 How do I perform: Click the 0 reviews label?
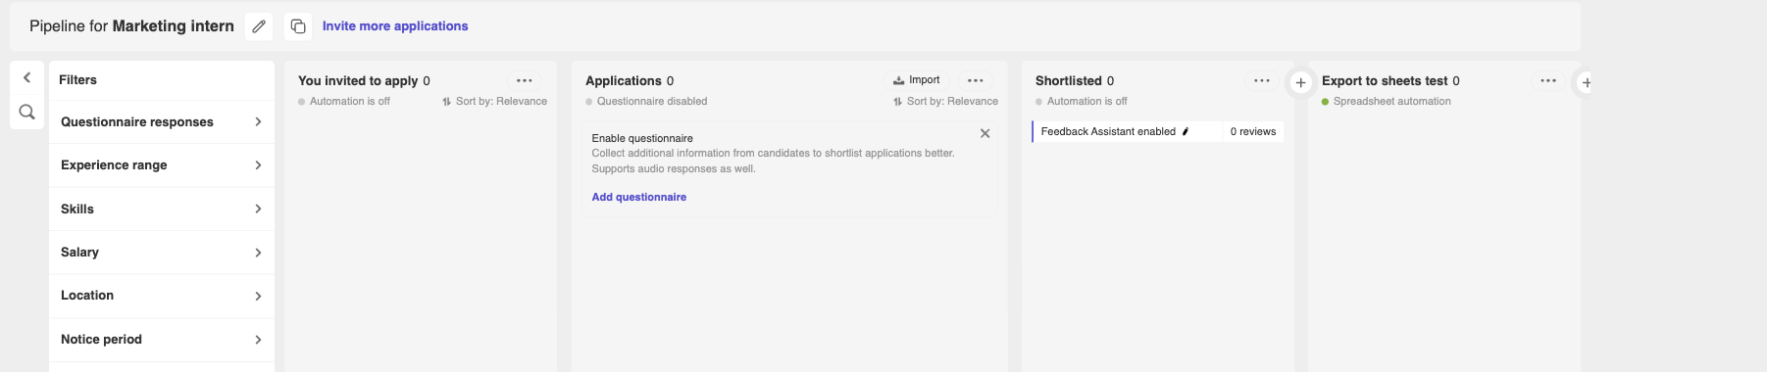pos(1253,131)
